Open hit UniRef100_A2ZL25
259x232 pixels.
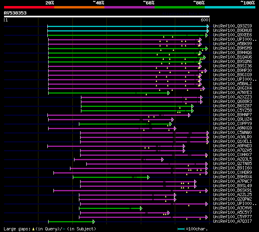pyautogui.click(x=232, y=195)
